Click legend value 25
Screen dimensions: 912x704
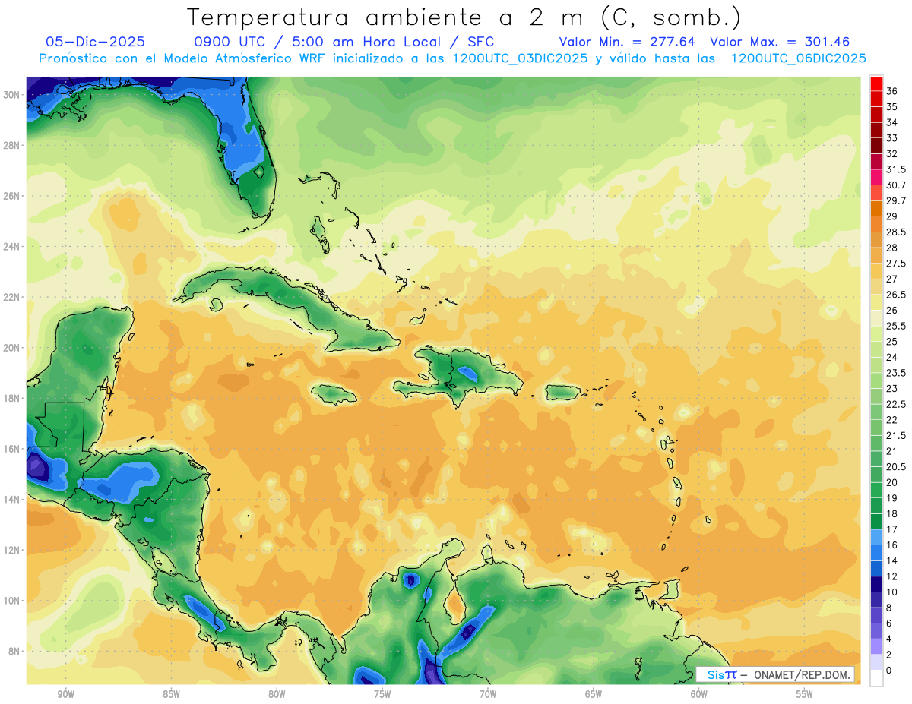[892, 342]
